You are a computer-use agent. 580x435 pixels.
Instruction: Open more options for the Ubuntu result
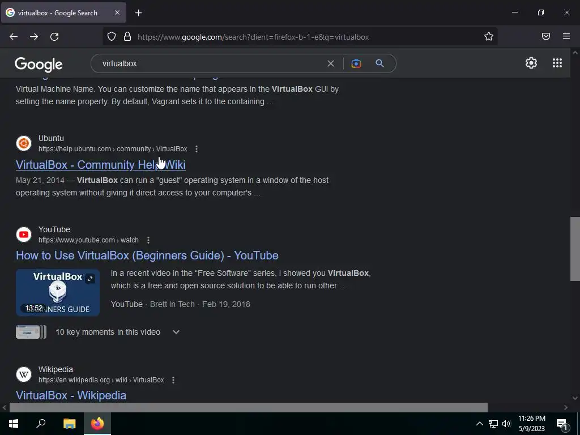tap(197, 149)
